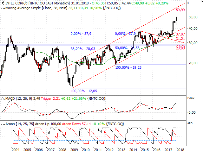Click the 2014 year label
This screenshot has width=203, height=152.
pyautogui.click(x=133, y=150)
